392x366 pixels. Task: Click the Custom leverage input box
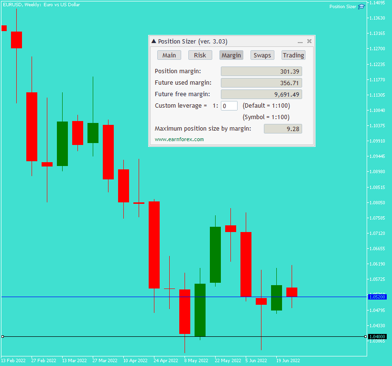(228, 105)
